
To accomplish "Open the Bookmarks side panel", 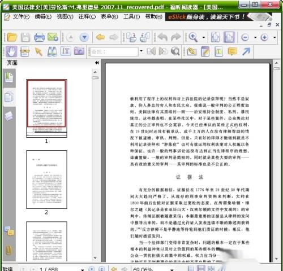I will (x=9, y=77).
